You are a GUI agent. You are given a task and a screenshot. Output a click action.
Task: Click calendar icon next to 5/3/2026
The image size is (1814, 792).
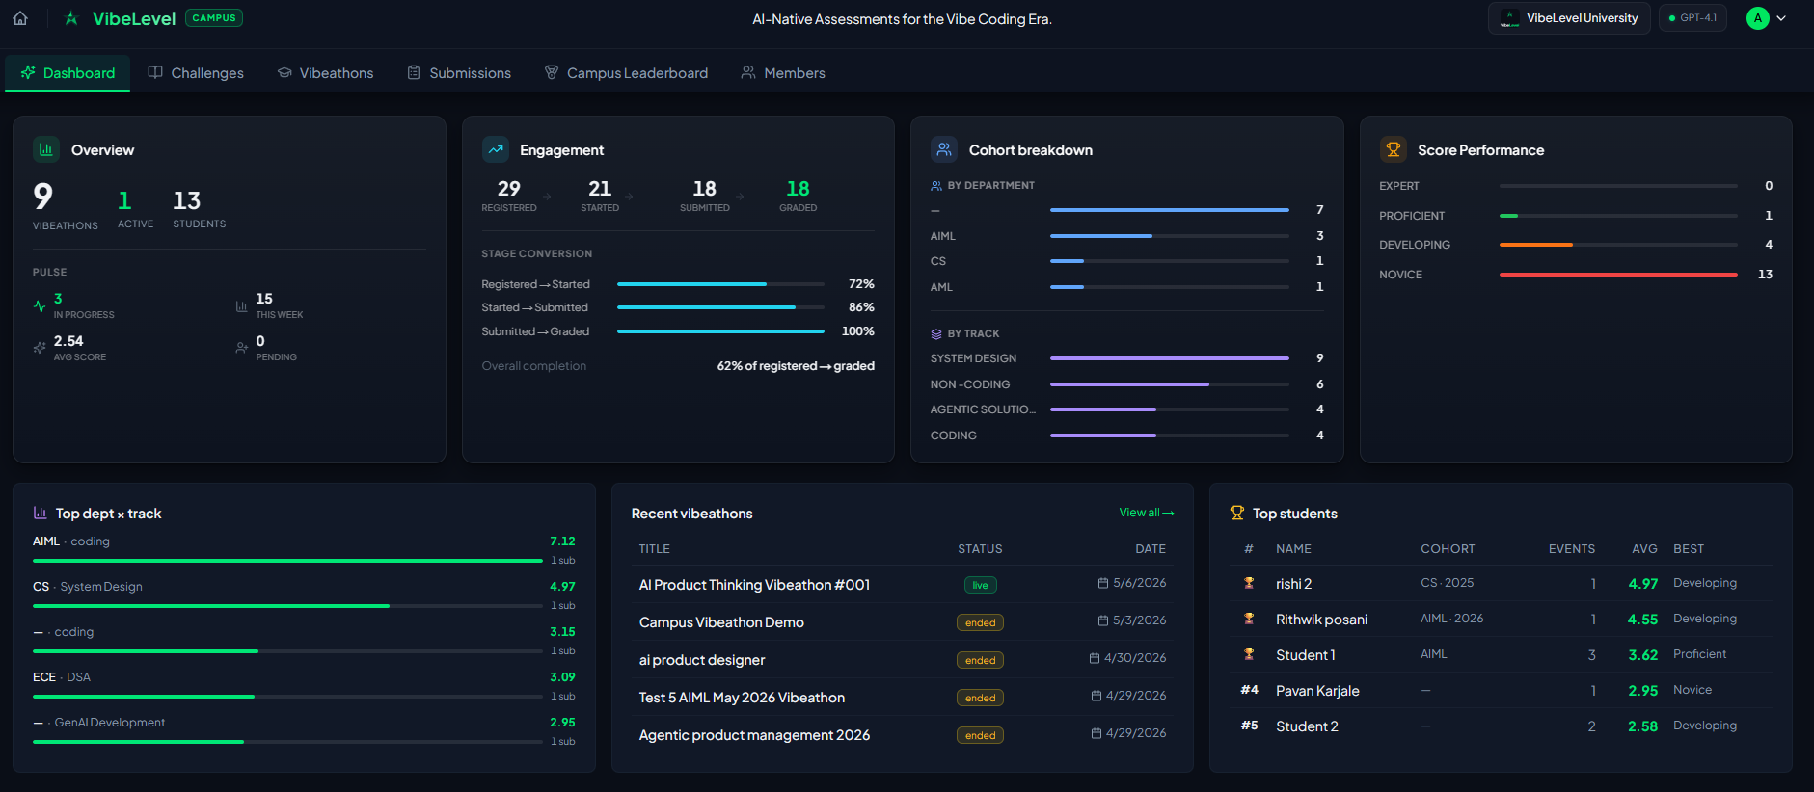pos(1103,620)
